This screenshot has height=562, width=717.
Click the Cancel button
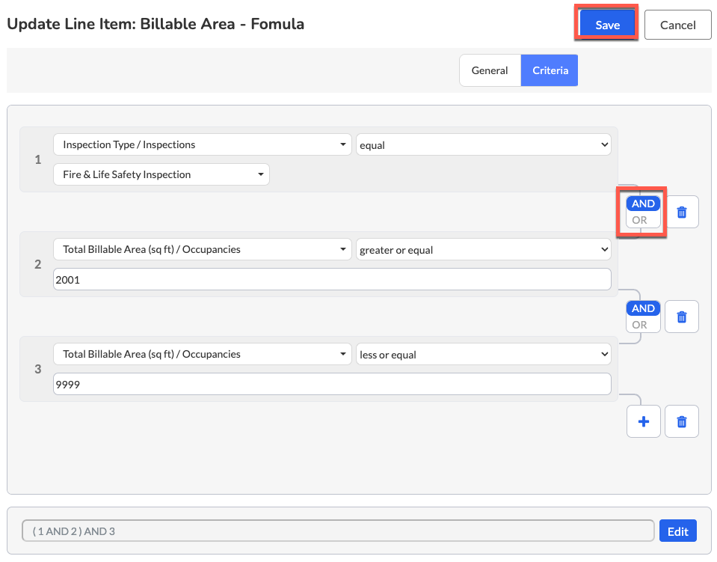pos(677,25)
